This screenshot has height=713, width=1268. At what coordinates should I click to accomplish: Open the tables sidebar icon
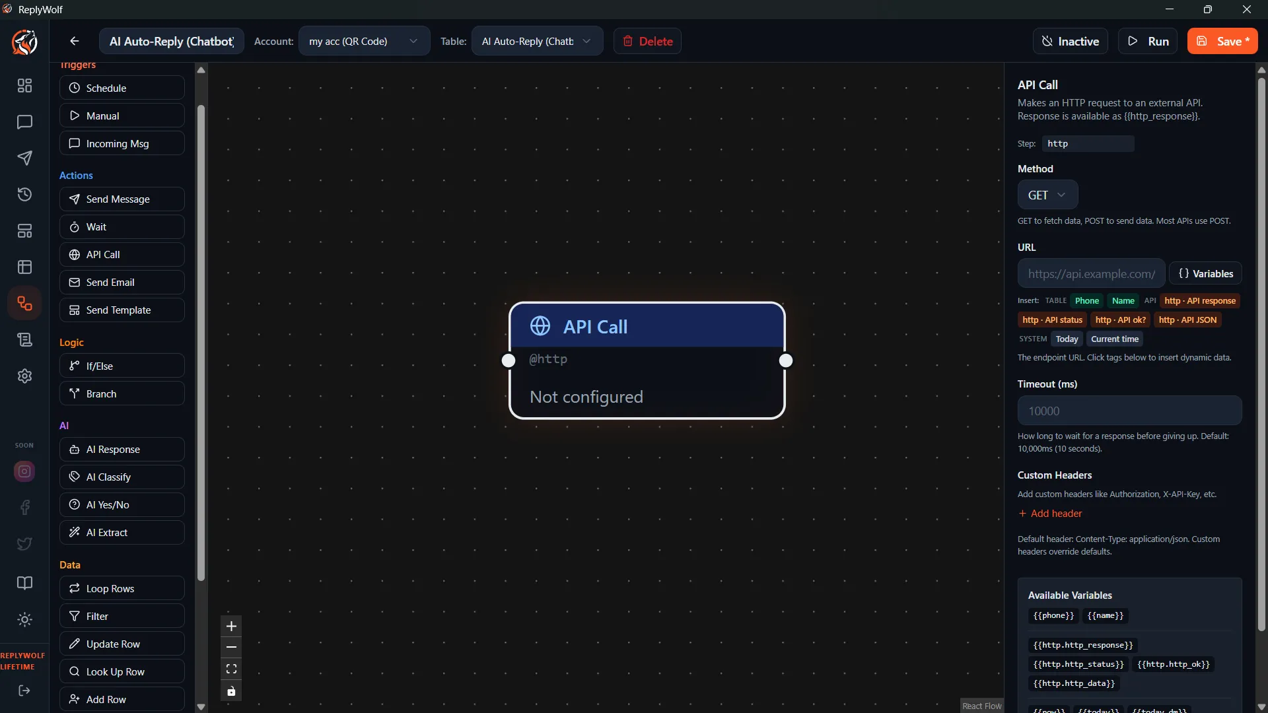24,267
